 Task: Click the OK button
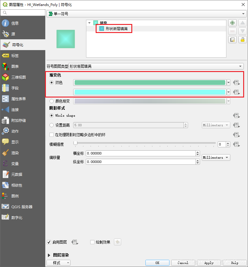[157, 263]
